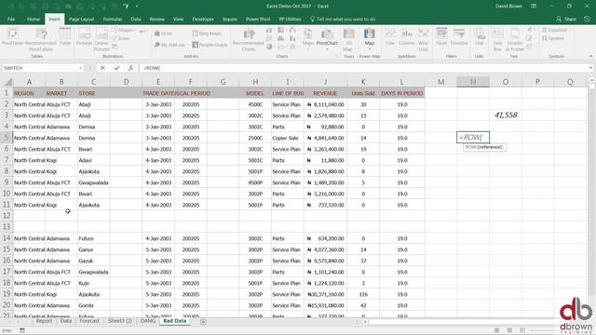Collapse the ribbon using the chevron
596x335 pixels.
click(x=590, y=56)
